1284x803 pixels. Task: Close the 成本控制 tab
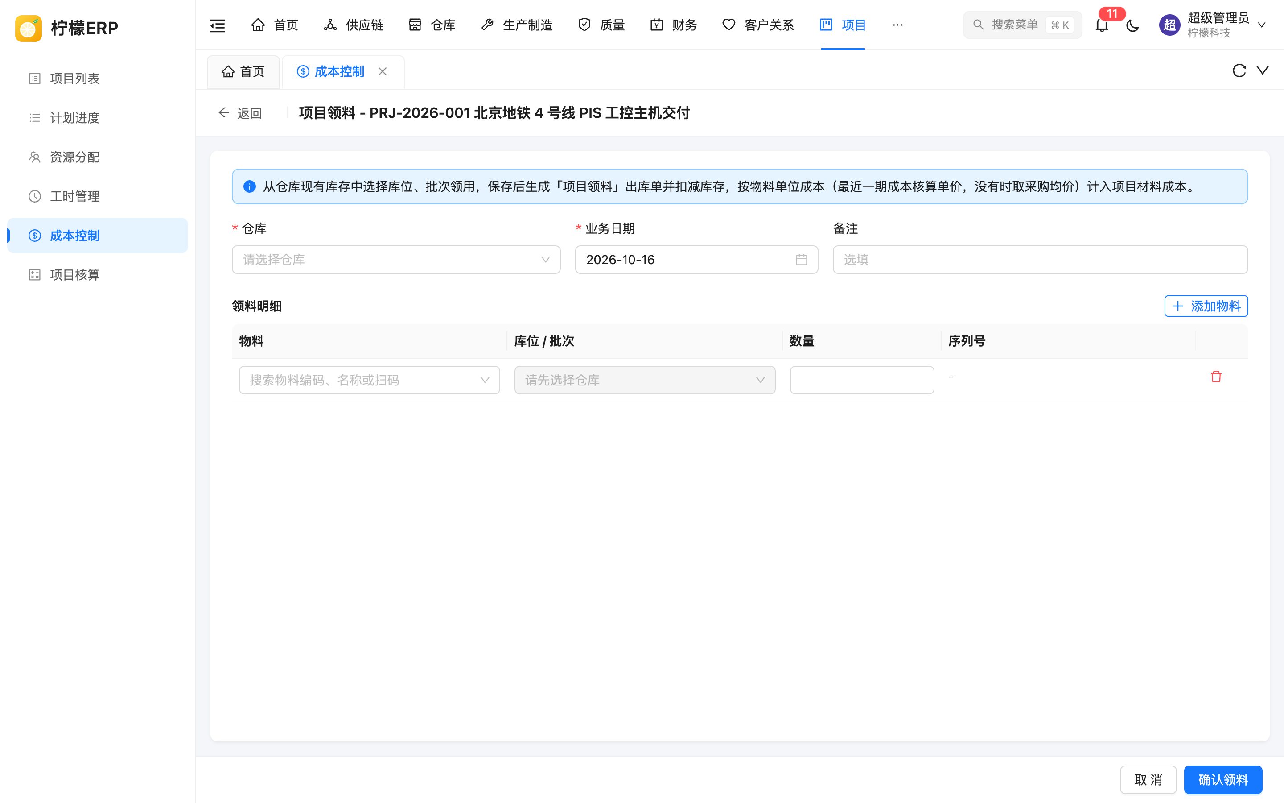[383, 71]
